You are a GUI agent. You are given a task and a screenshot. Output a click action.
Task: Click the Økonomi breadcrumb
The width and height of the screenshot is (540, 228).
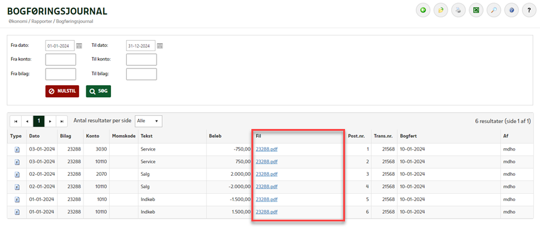tap(17, 22)
